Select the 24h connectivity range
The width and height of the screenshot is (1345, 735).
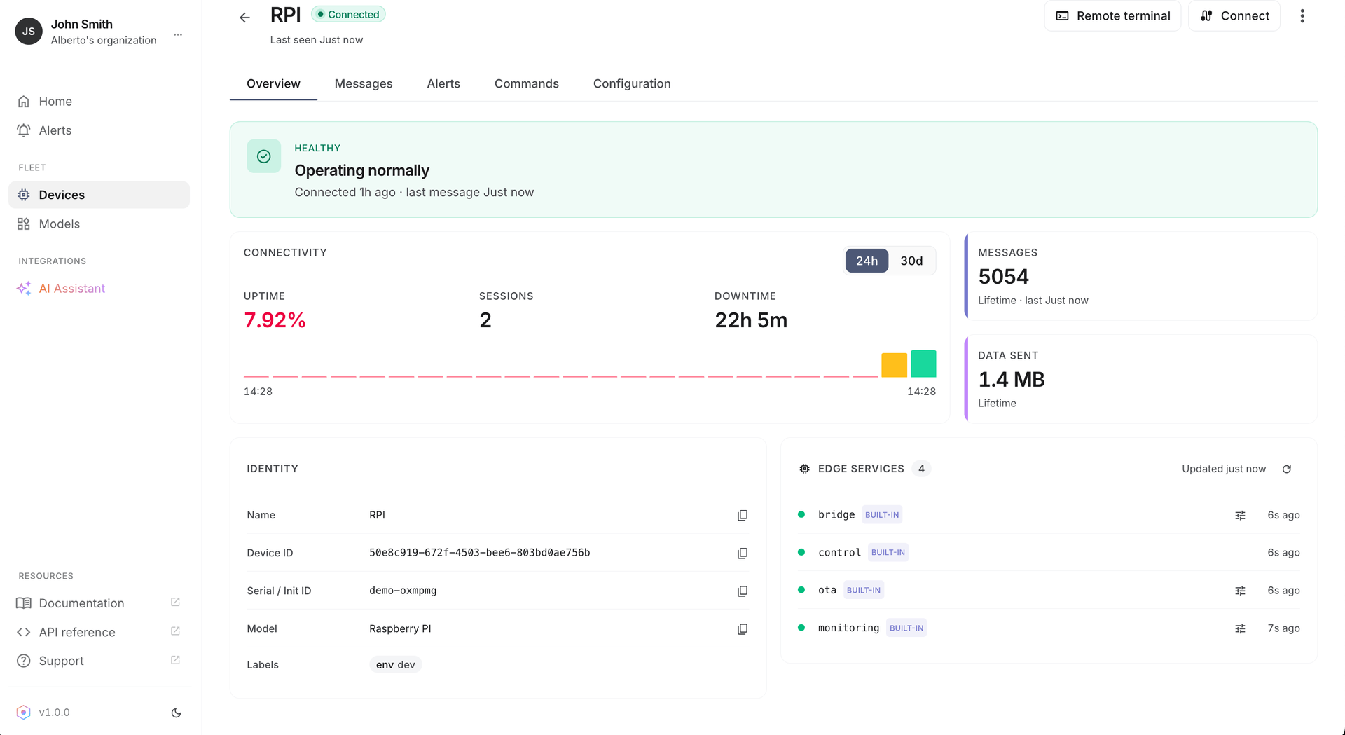(x=867, y=261)
